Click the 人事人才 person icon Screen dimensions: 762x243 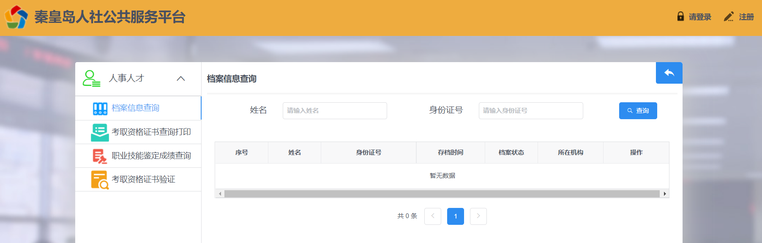point(91,79)
